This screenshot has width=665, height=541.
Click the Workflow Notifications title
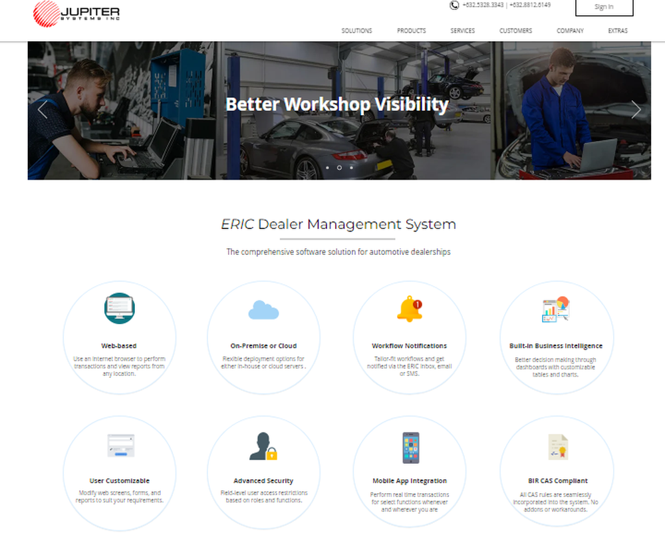coord(409,346)
